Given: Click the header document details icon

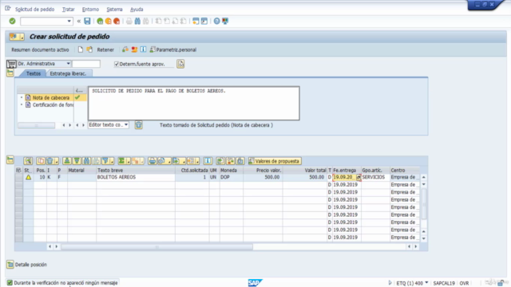Looking at the screenshot, I should coord(180,64).
